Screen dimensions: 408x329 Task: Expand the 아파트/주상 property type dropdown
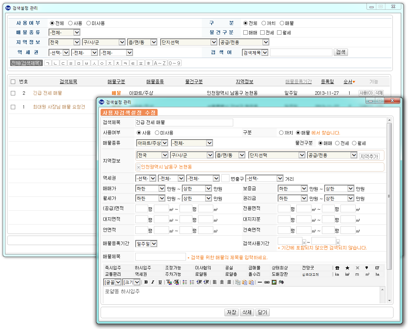point(152,143)
